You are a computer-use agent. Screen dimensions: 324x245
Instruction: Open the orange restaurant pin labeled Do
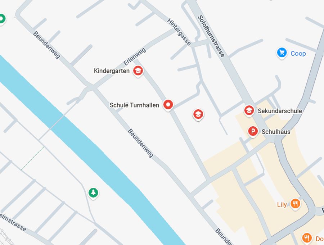coord(307,238)
